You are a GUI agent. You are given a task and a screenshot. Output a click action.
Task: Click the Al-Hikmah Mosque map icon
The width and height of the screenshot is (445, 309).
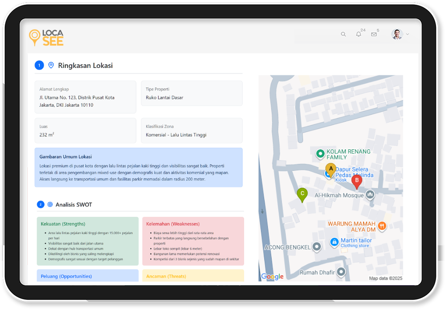[x=370, y=195]
